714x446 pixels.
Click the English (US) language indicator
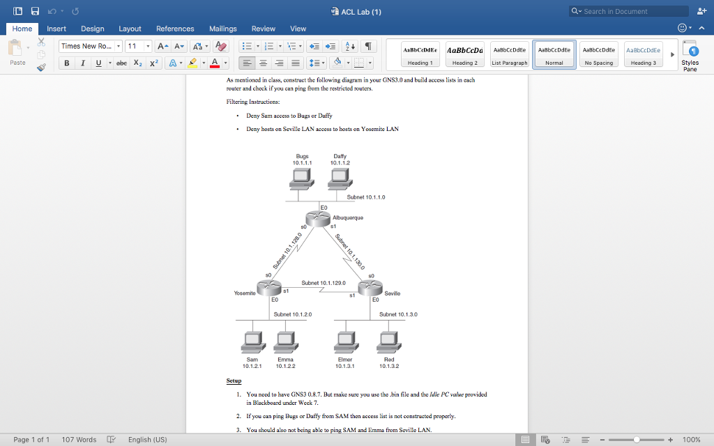pyautogui.click(x=148, y=440)
